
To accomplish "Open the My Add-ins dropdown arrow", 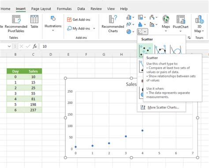I will coord(94,28).
